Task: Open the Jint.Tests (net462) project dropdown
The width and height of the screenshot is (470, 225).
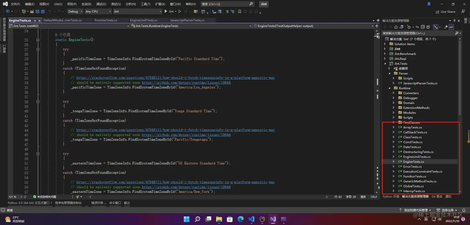Action: [69, 26]
